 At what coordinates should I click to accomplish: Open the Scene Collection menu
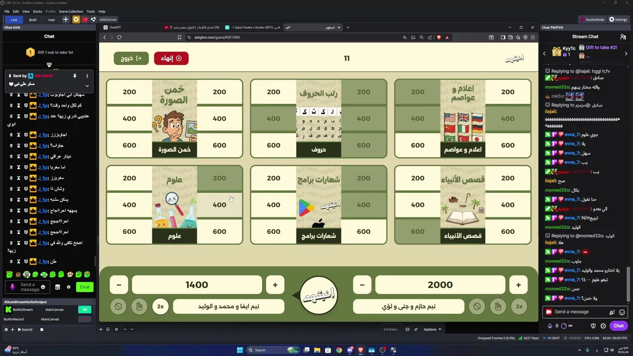pos(71,11)
